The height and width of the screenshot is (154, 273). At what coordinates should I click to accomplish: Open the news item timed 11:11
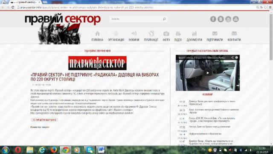(212, 103)
